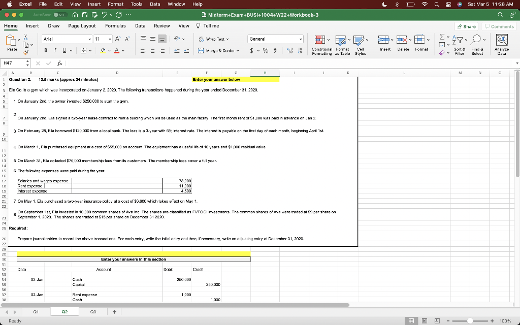Click the percent style icon

tap(265, 51)
